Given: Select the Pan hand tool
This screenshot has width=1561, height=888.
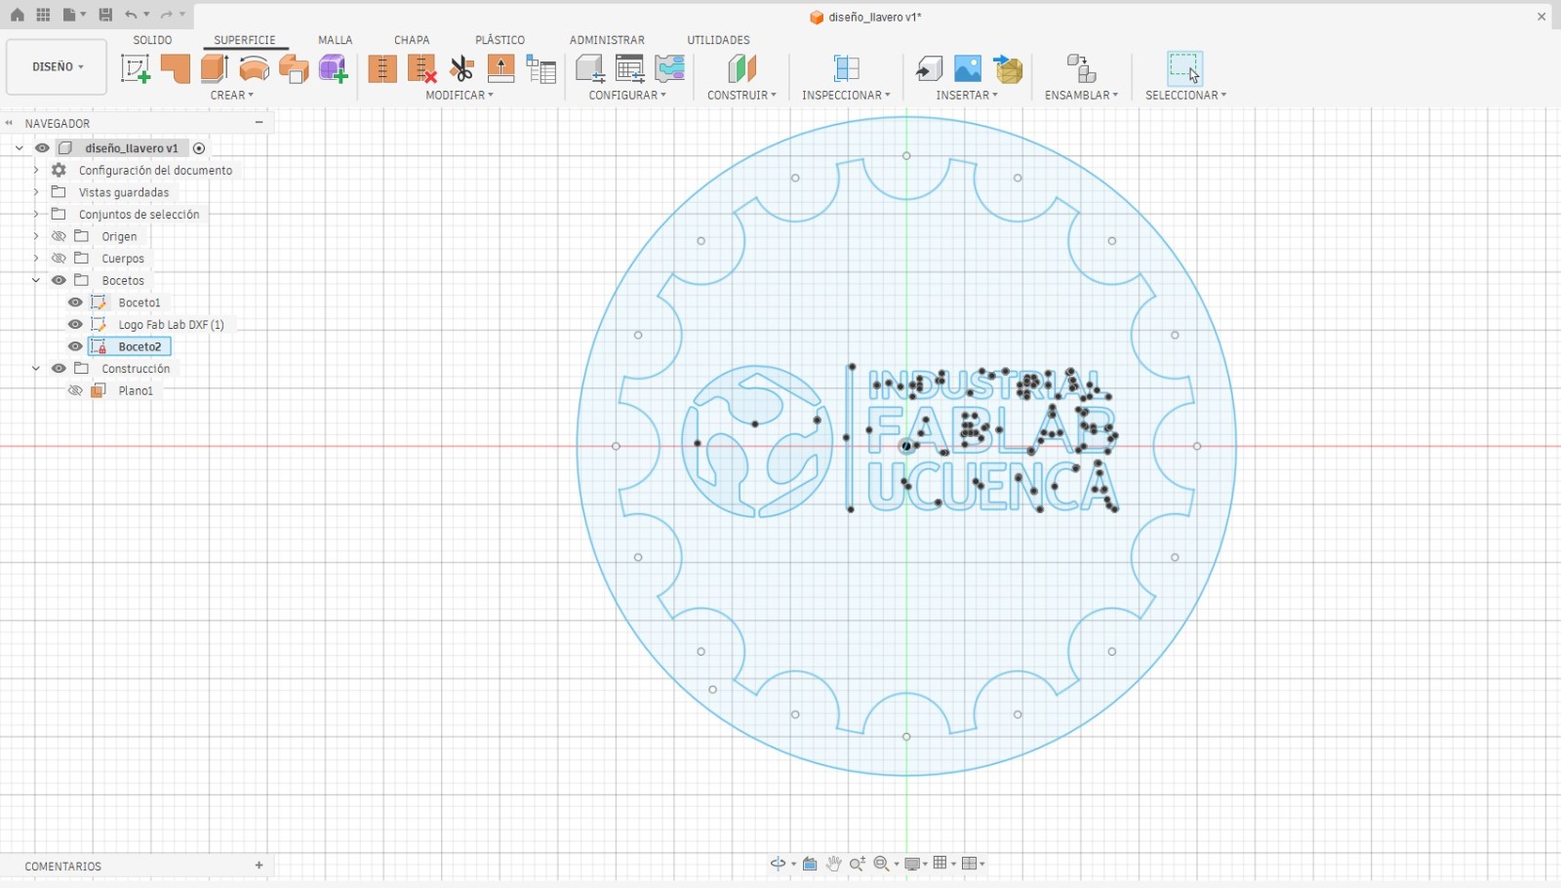Looking at the screenshot, I should point(833,864).
